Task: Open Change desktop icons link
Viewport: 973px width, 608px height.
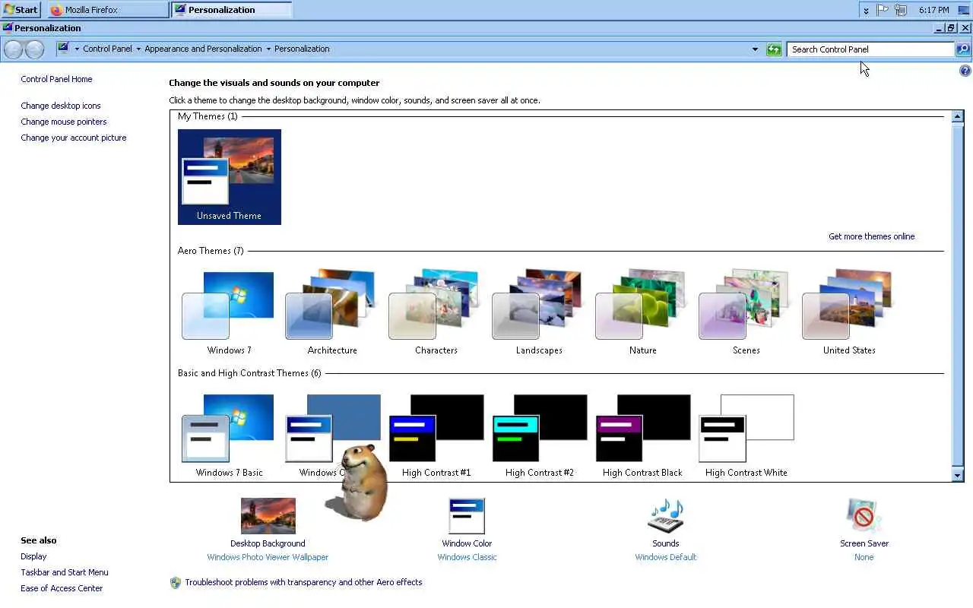Action: click(61, 106)
